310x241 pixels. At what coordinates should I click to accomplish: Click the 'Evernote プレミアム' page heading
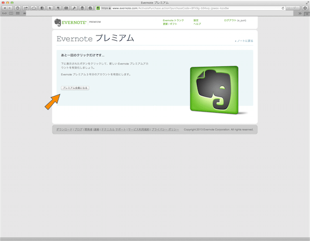[95, 38]
